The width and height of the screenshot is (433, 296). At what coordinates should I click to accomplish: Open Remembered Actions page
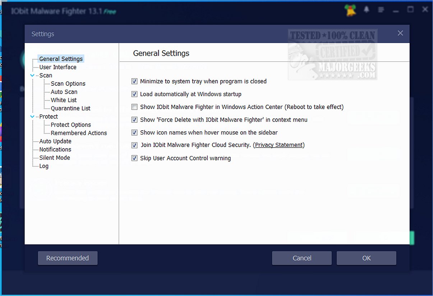[79, 133]
